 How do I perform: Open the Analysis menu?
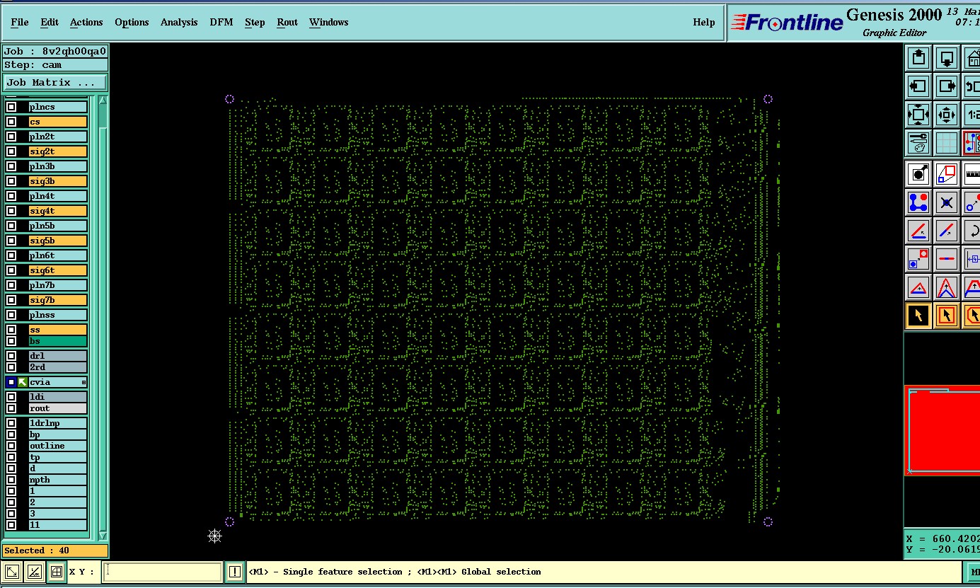coord(179,22)
